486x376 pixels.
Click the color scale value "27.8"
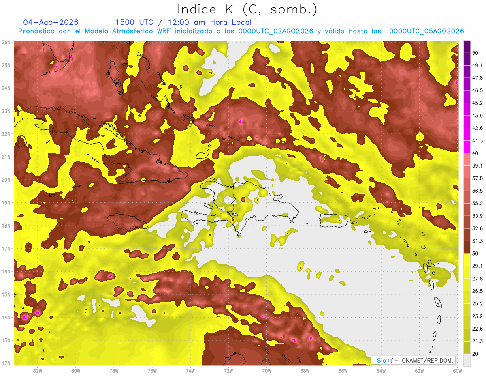(x=478, y=279)
